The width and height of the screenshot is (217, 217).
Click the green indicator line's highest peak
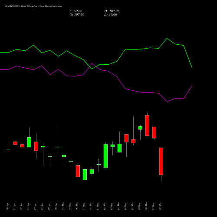pyautogui.click(x=167, y=39)
